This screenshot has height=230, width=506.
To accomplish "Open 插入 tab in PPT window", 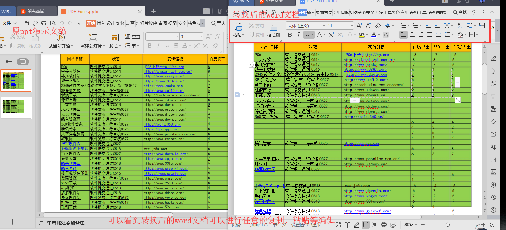I will pos(101,23).
